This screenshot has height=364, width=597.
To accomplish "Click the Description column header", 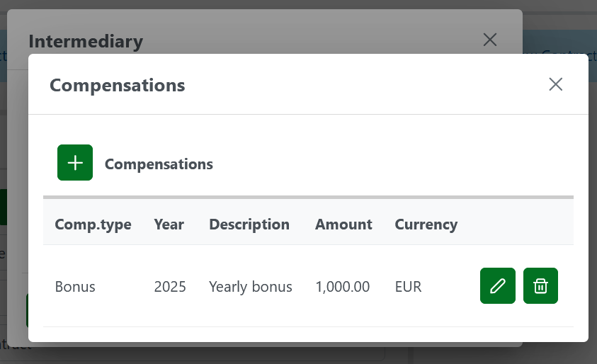I will [x=249, y=224].
